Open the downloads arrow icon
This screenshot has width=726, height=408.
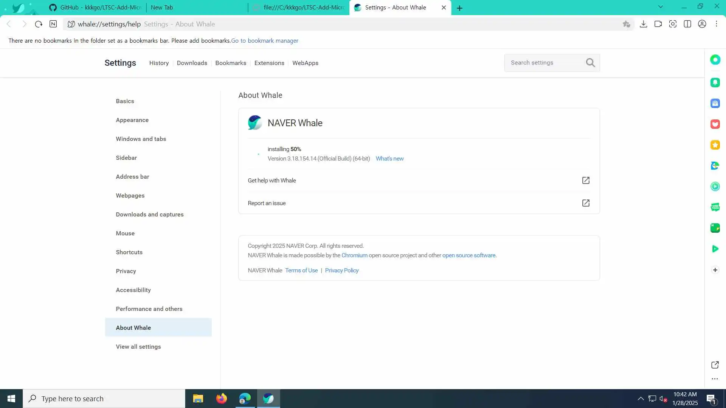click(x=643, y=24)
